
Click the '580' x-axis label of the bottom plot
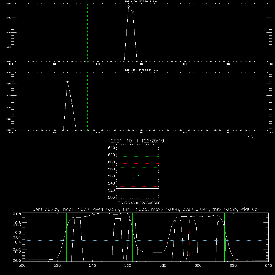(x=163, y=266)
